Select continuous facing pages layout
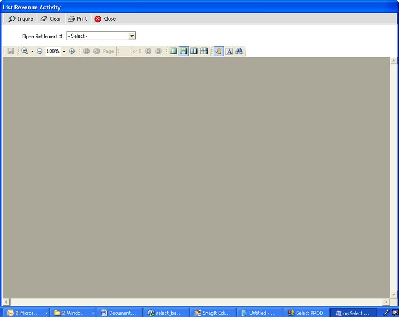The height and width of the screenshot is (317, 399). pos(204,51)
